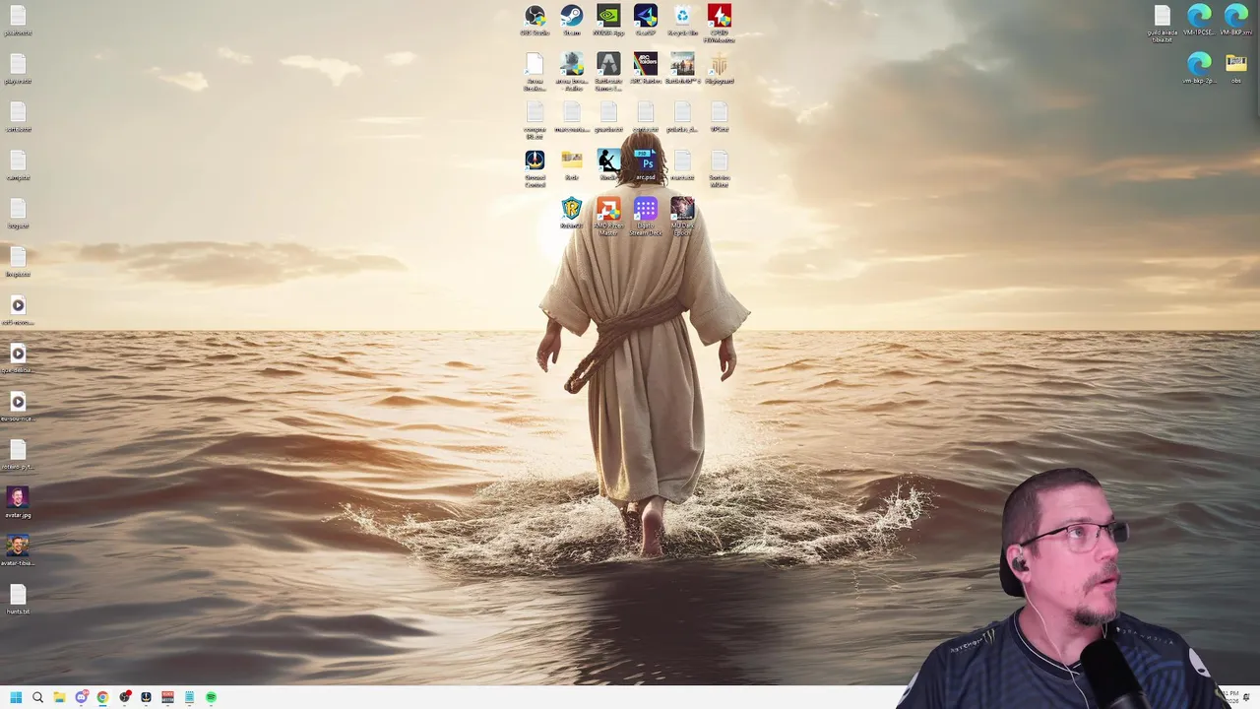Viewport: 1260px width, 709px height.
Task: Switch to OBS Studio in the taskbar
Action: (124, 697)
